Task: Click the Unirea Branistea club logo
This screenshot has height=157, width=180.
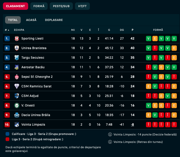Action: click(x=17, y=48)
